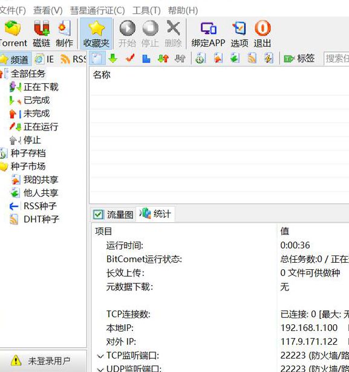The height and width of the screenshot is (372, 349).
Task: Add a magnet link (磁链)
Action: [x=42, y=34]
